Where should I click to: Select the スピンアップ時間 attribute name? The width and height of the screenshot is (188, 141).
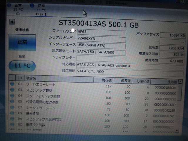(x=39, y=90)
